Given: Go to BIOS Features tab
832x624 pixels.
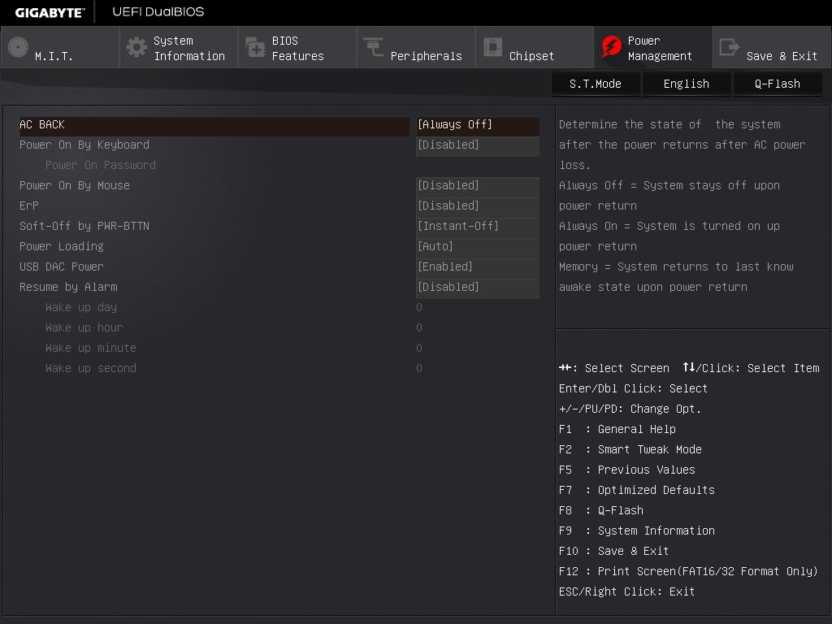Looking at the screenshot, I should click(x=297, y=48).
